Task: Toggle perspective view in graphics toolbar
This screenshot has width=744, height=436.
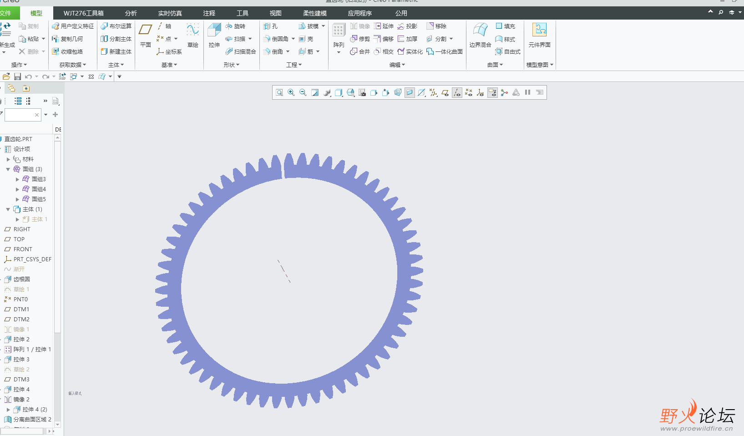Action: coord(398,93)
